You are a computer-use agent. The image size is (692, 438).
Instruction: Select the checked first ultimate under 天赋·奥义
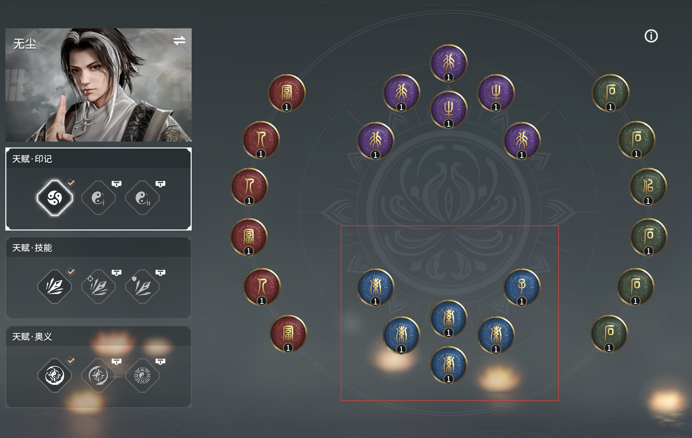coord(55,375)
